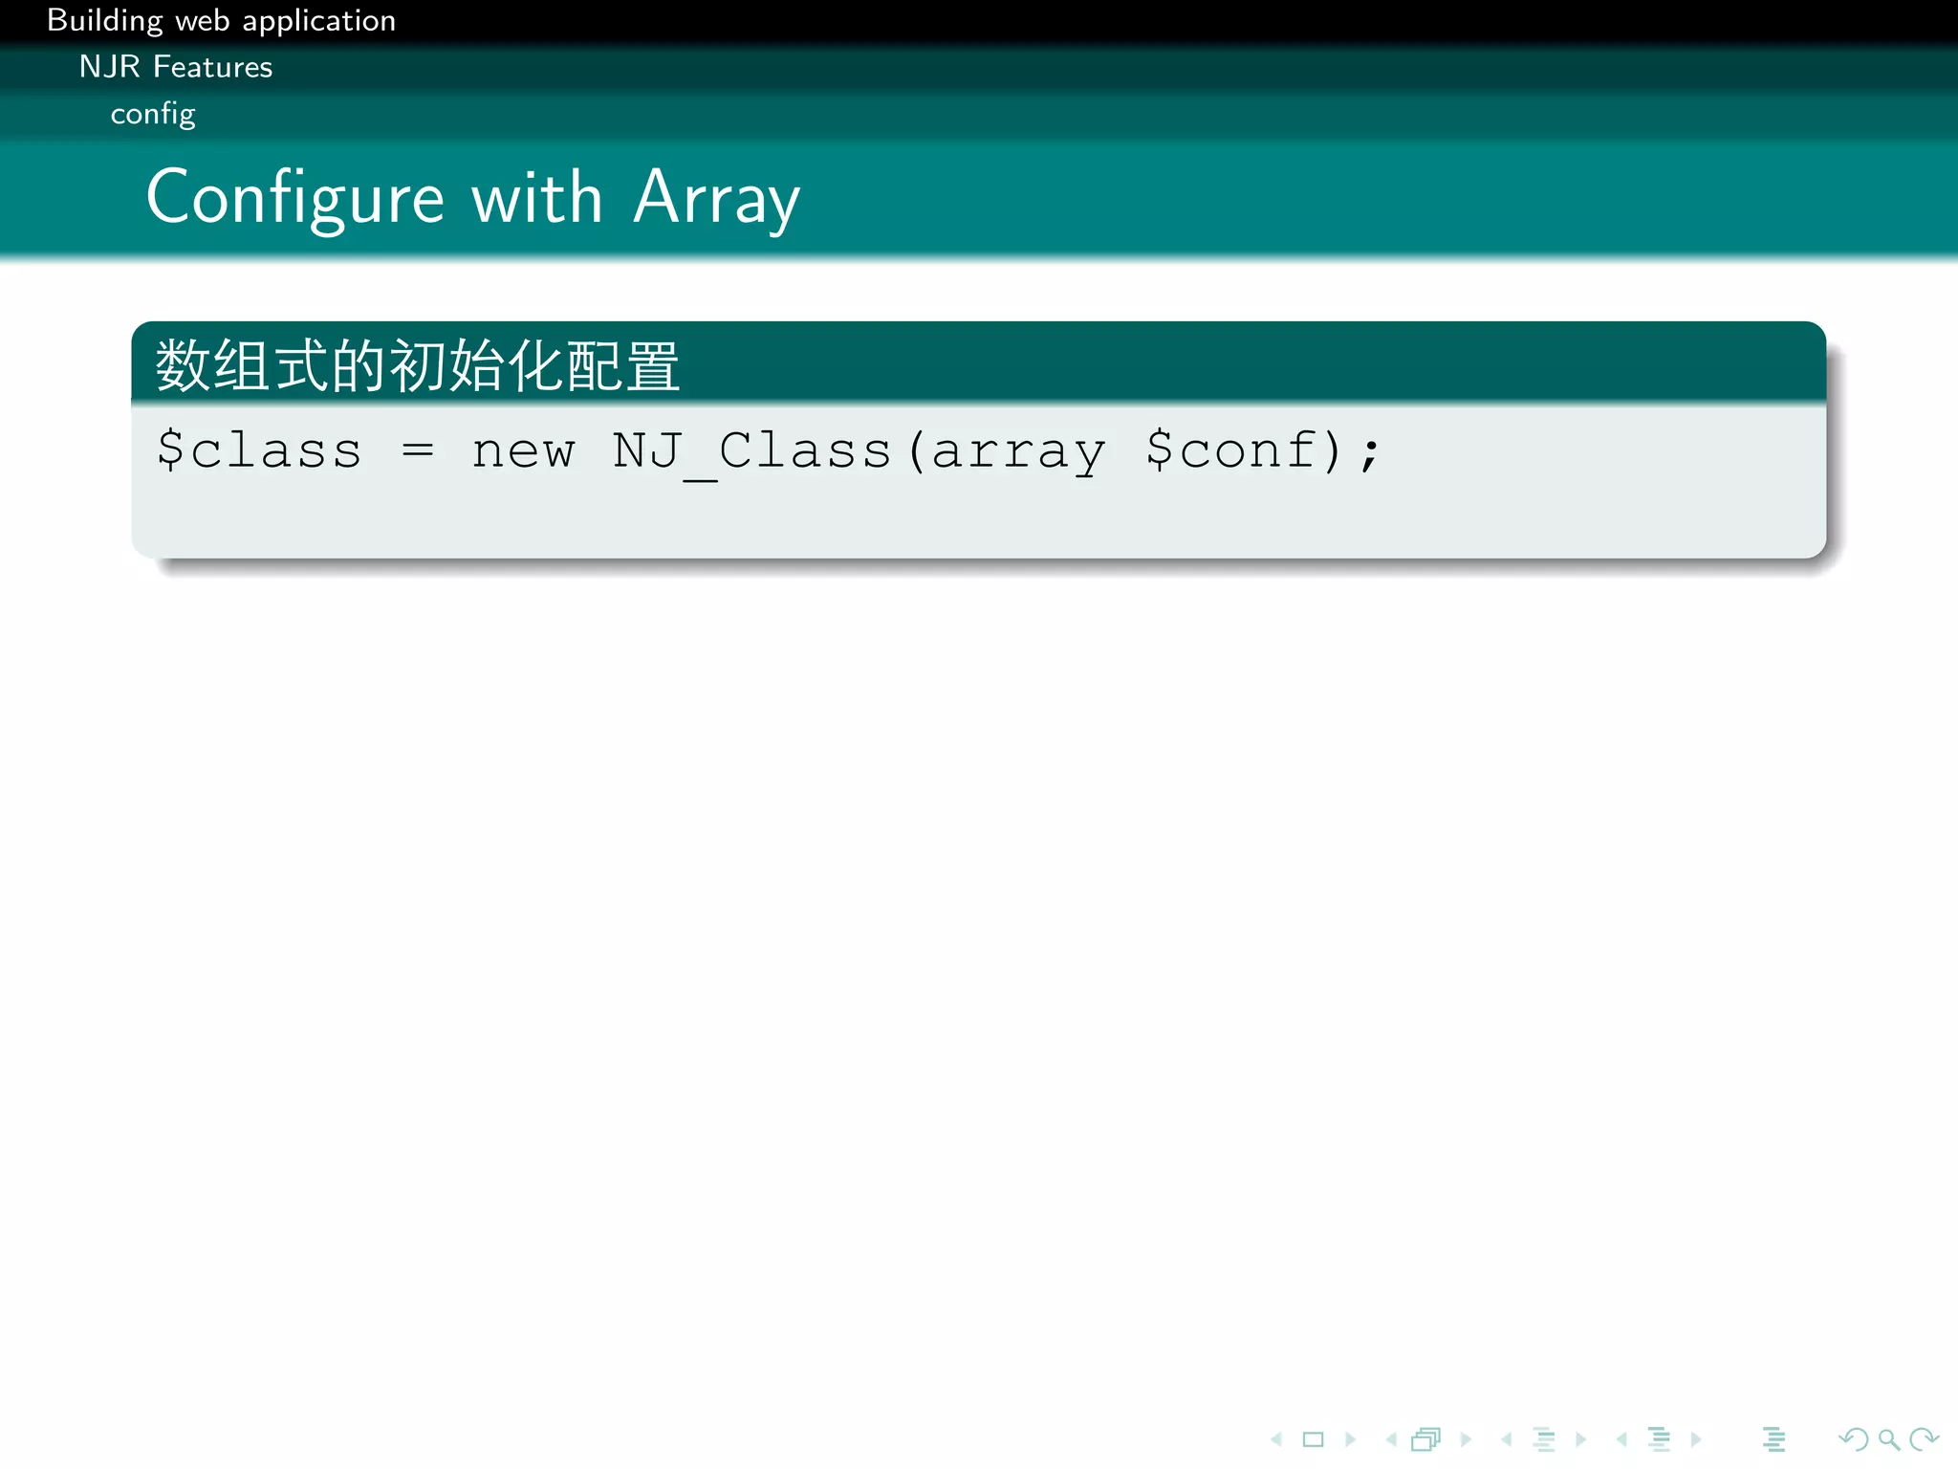Go to previous frame arrow
Viewport: 1958px width, 1469px height.
pos(1391,1439)
